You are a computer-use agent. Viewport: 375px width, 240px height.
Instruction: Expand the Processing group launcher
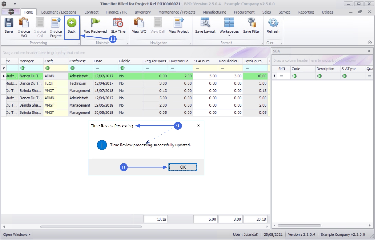click(79, 43)
